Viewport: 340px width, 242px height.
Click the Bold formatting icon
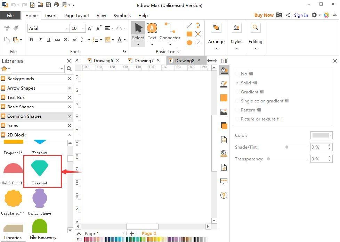(x=31, y=40)
